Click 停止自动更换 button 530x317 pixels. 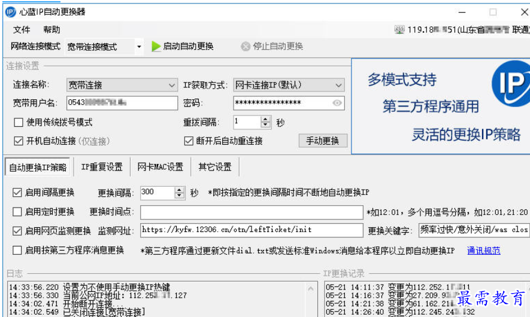tap(272, 46)
